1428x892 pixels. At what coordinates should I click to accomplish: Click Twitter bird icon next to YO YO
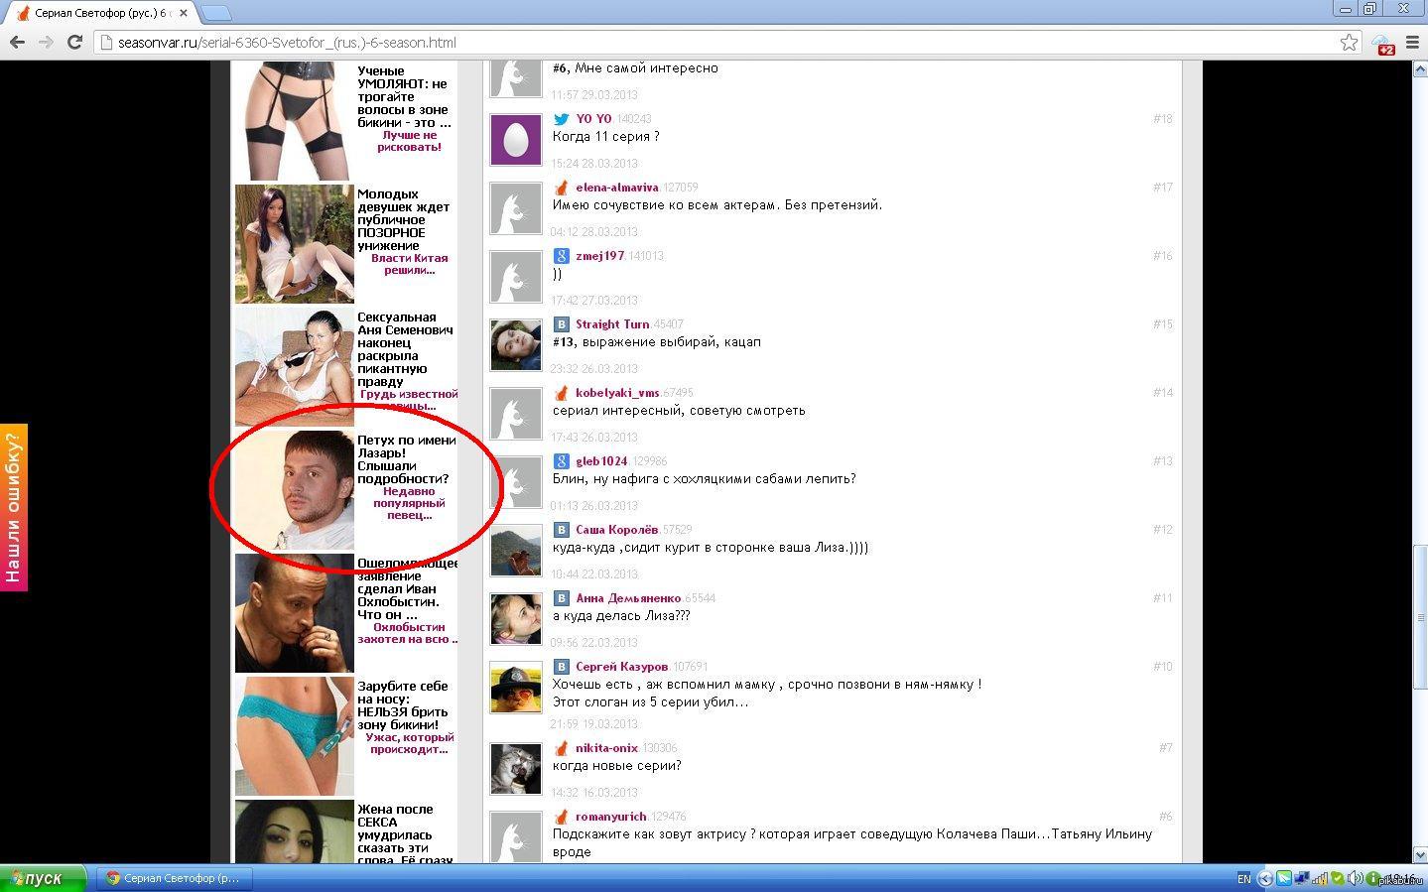(x=561, y=119)
